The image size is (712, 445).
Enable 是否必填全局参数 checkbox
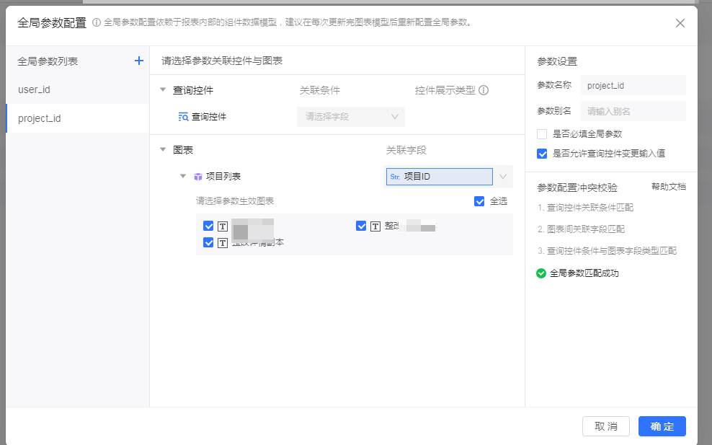click(542, 134)
